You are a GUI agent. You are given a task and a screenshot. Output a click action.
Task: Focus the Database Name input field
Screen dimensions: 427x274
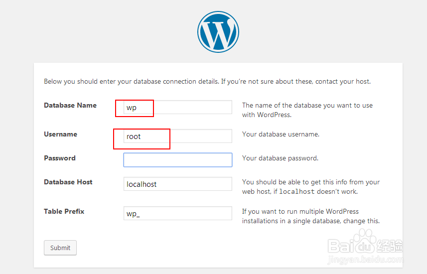click(178, 107)
